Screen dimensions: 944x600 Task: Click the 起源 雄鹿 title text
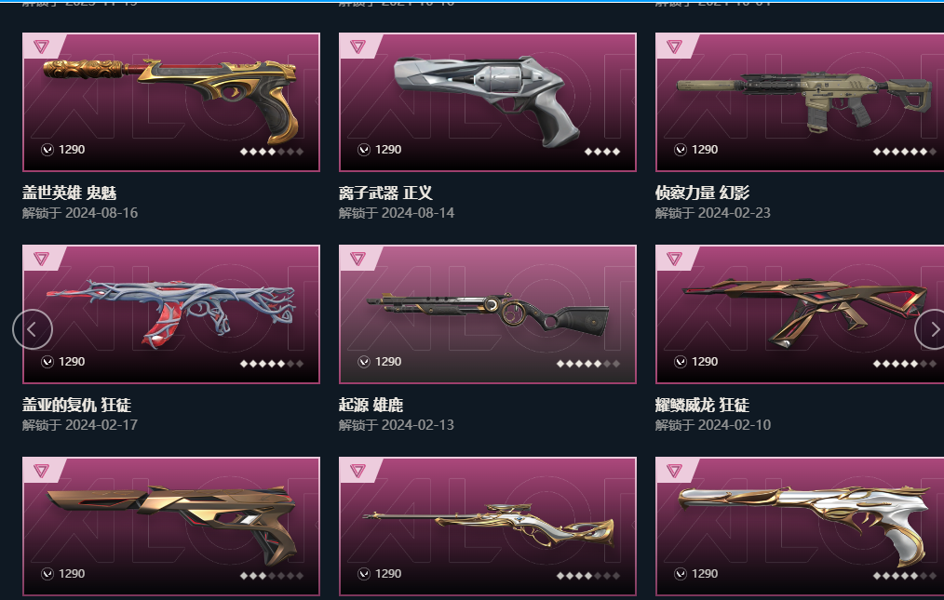371,405
